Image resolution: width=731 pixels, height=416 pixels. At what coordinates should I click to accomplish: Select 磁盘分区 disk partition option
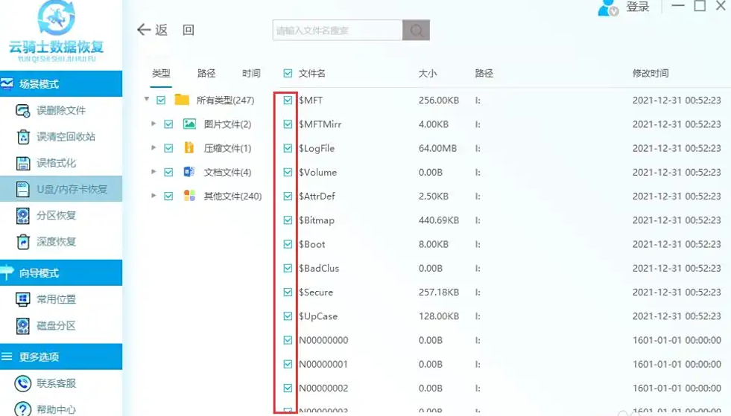(56, 326)
